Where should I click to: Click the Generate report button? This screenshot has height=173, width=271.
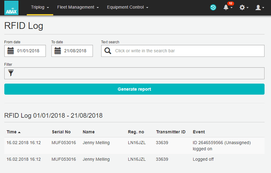point(134,89)
